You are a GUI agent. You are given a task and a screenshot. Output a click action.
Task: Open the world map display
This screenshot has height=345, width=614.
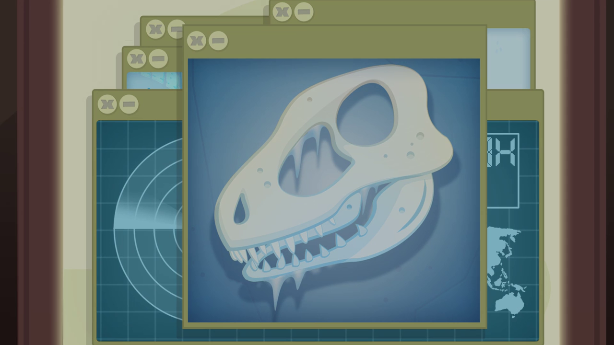pos(508,268)
